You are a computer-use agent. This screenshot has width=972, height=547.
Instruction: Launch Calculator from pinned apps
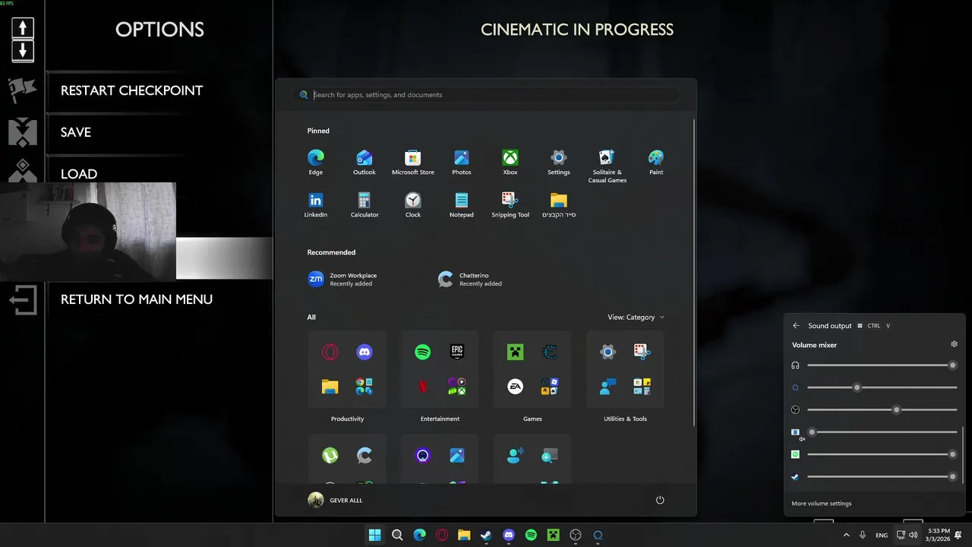click(x=364, y=204)
